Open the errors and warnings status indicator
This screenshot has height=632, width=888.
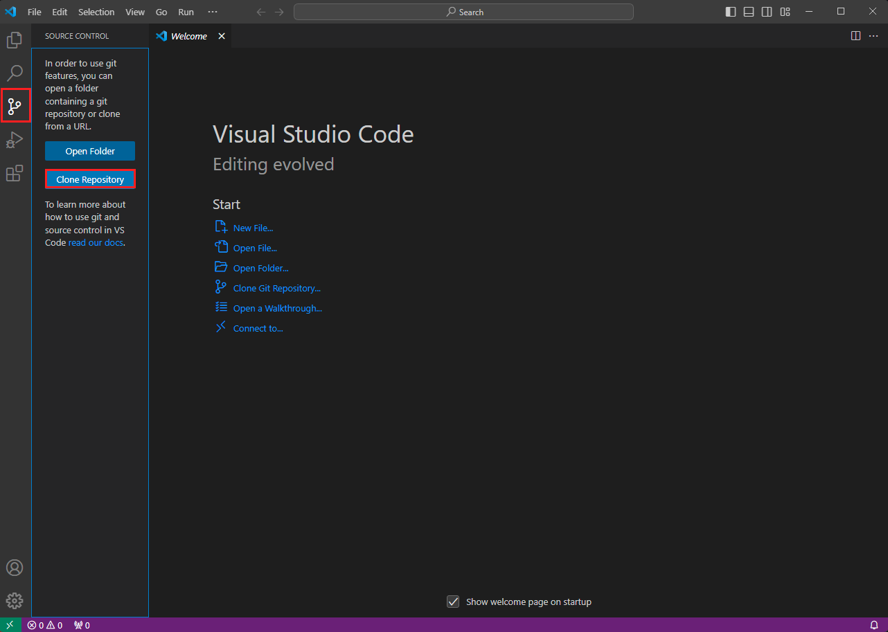coord(44,624)
